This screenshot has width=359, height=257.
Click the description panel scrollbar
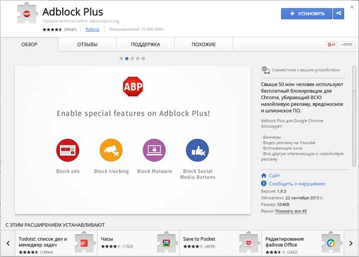click(x=354, y=117)
